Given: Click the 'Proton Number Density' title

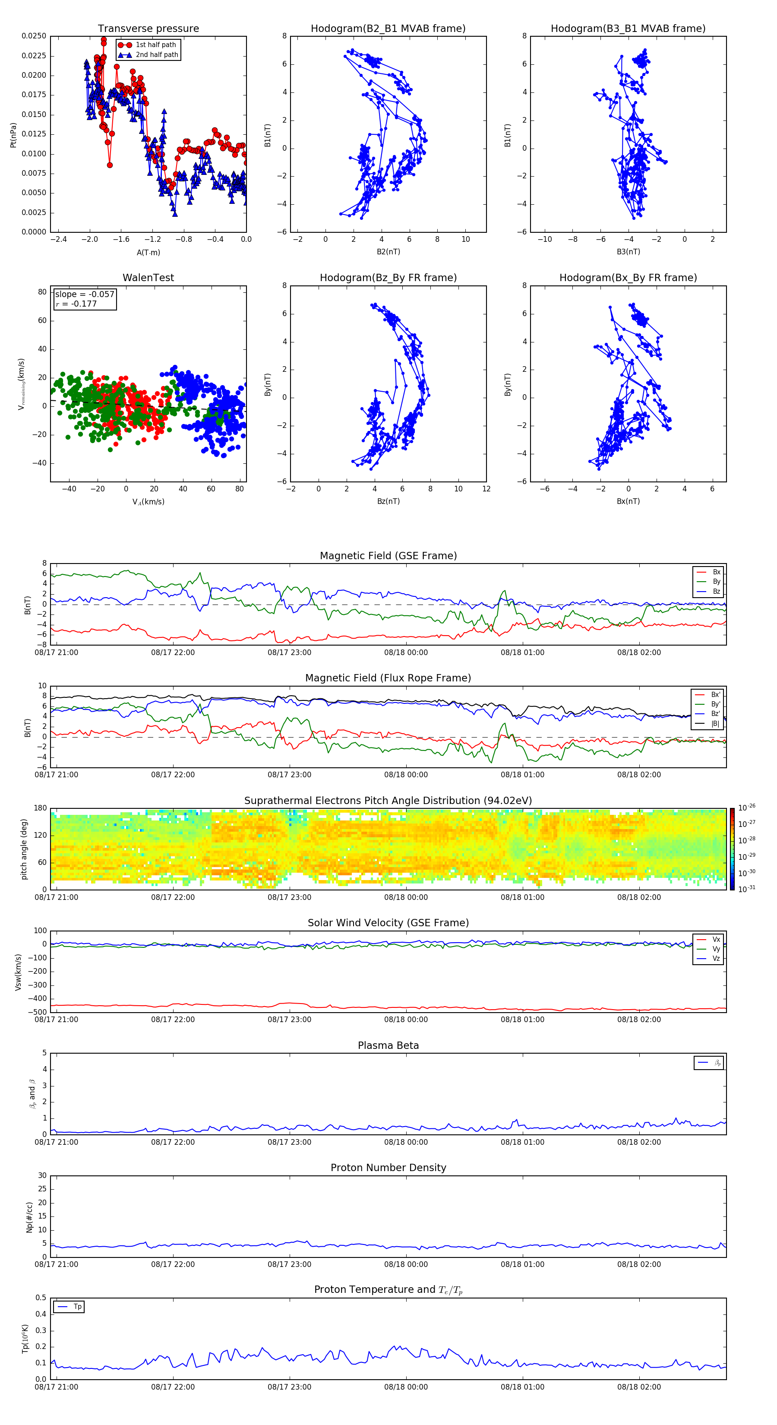Looking at the screenshot, I should (x=388, y=1167).
